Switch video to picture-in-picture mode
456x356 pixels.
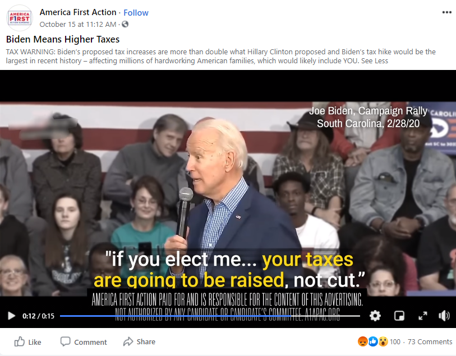(x=399, y=316)
